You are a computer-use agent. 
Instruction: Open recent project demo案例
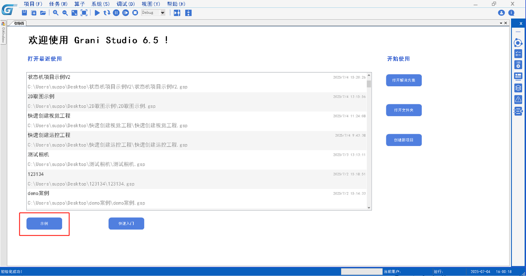197,198
